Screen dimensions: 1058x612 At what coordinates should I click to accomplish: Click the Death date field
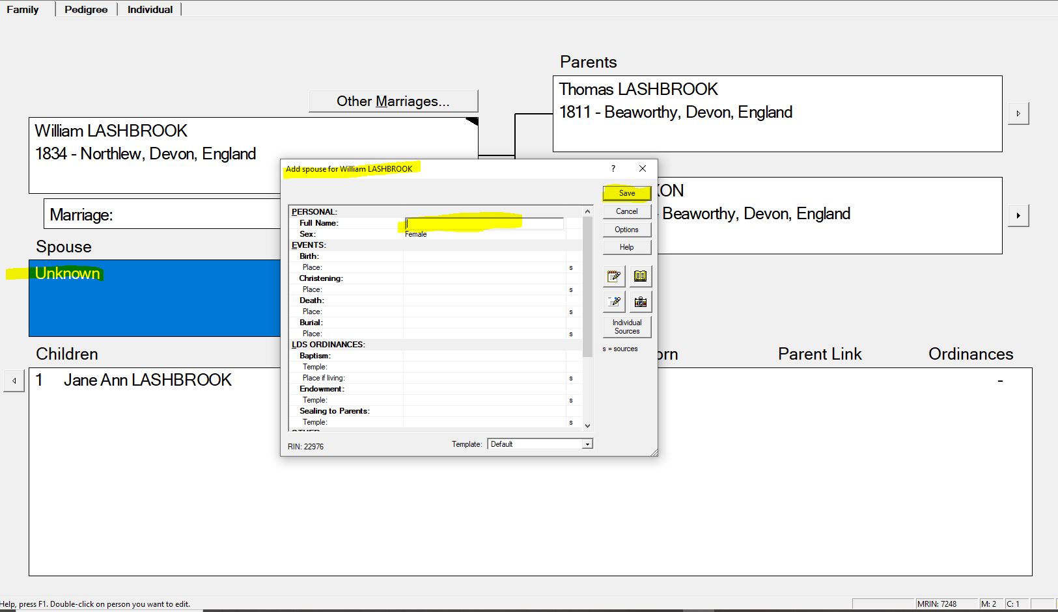(484, 300)
